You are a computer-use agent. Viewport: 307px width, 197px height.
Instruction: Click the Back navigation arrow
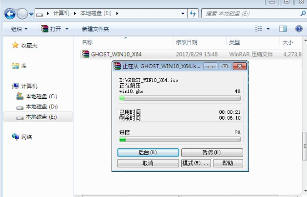point(9,13)
